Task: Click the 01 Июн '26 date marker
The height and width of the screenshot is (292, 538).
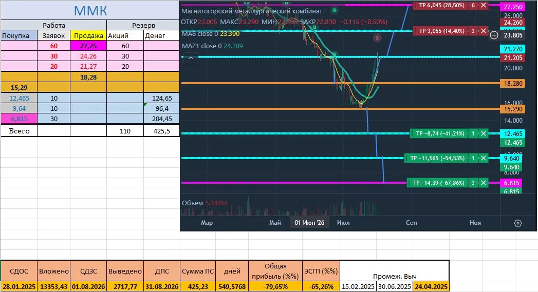Action: tap(309, 222)
